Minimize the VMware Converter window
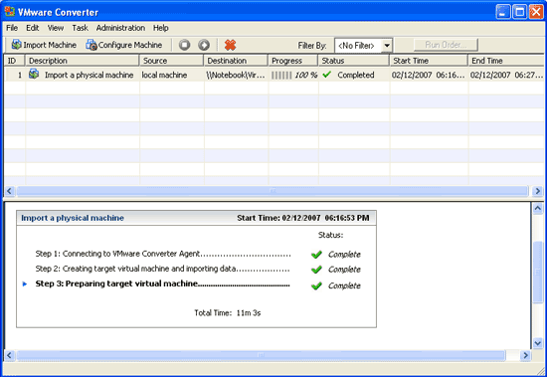 point(502,12)
